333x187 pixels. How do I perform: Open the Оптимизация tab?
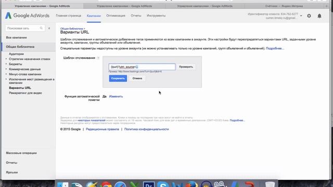(116, 16)
